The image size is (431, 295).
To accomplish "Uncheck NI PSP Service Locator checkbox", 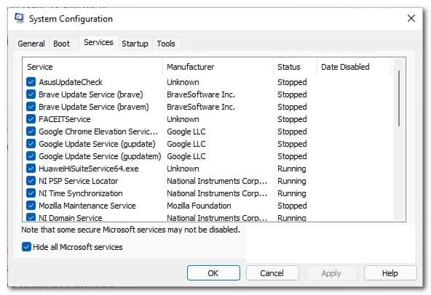I will click(x=31, y=181).
